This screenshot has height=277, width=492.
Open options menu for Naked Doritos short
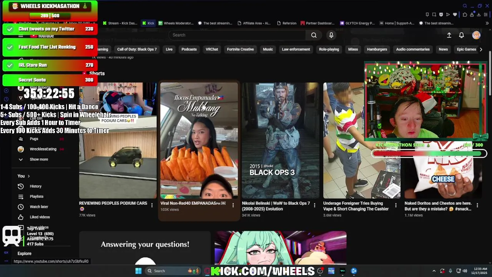point(477,205)
